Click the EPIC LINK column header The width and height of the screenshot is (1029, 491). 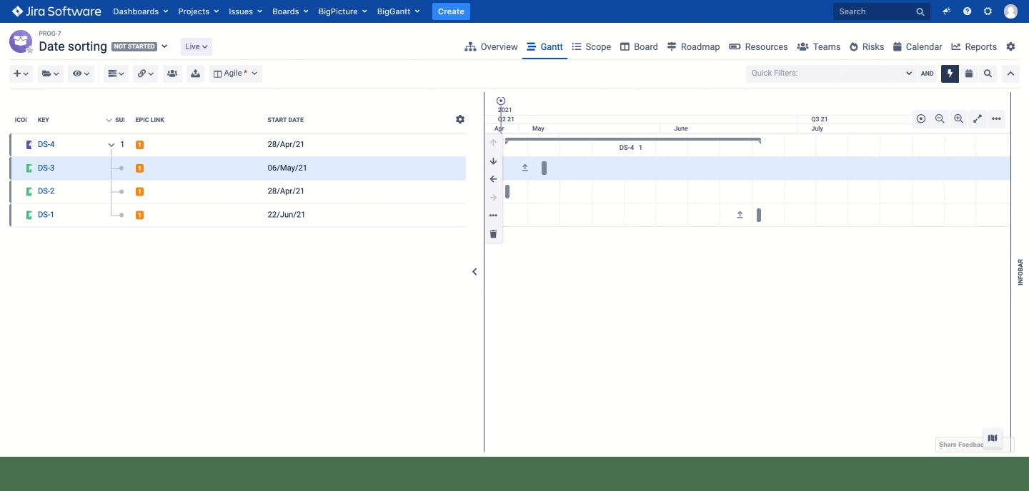point(150,120)
